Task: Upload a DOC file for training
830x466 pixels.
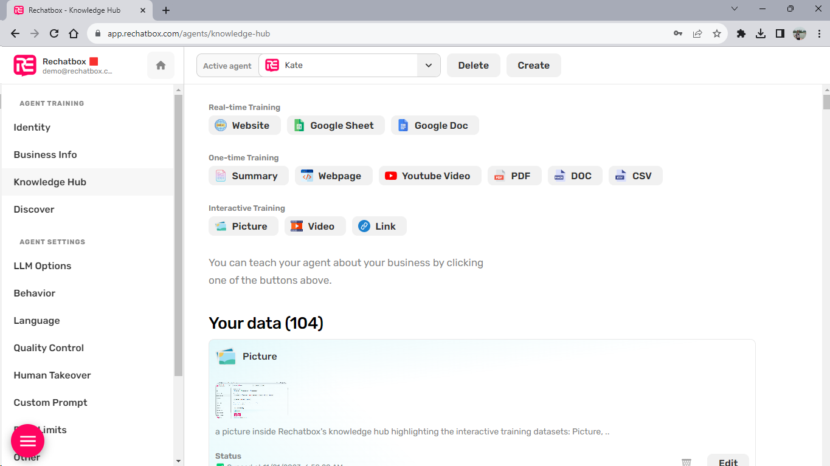Action: pyautogui.click(x=575, y=176)
